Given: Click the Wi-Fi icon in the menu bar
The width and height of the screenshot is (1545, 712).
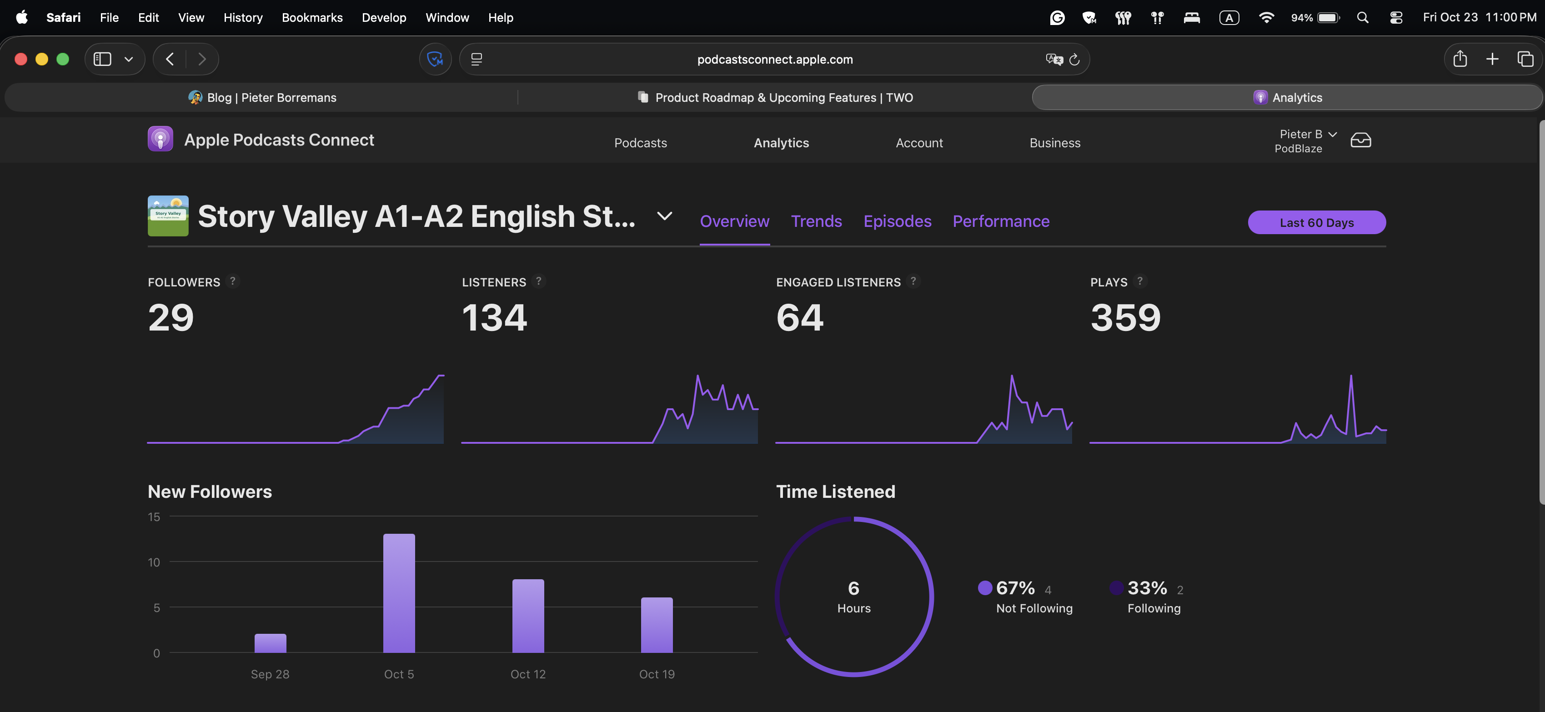Looking at the screenshot, I should [x=1266, y=17].
